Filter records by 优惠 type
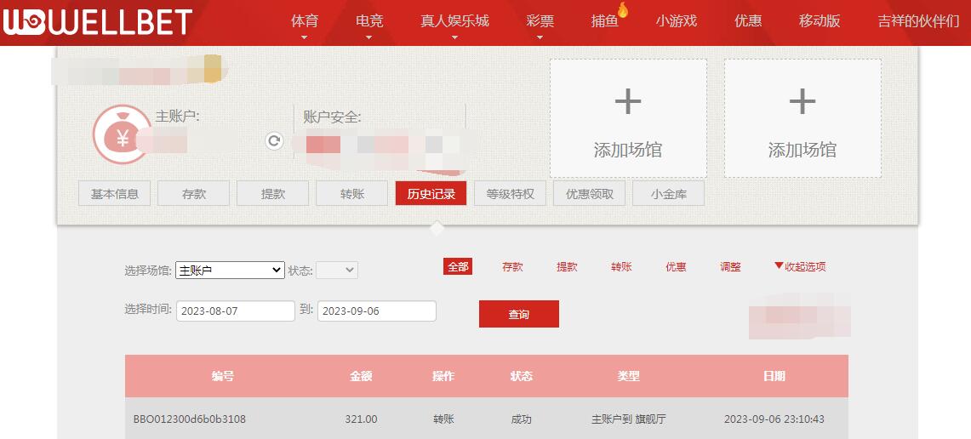The image size is (971, 439). pos(677,267)
